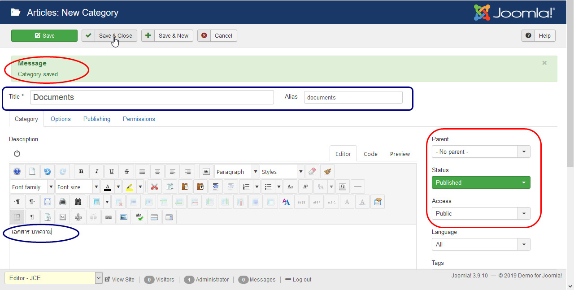Insert a special character with the omega icon
This screenshot has width=574, height=290.
(x=342, y=186)
